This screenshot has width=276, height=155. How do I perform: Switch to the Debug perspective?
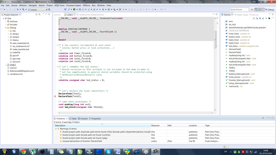click(x=270, y=10)
